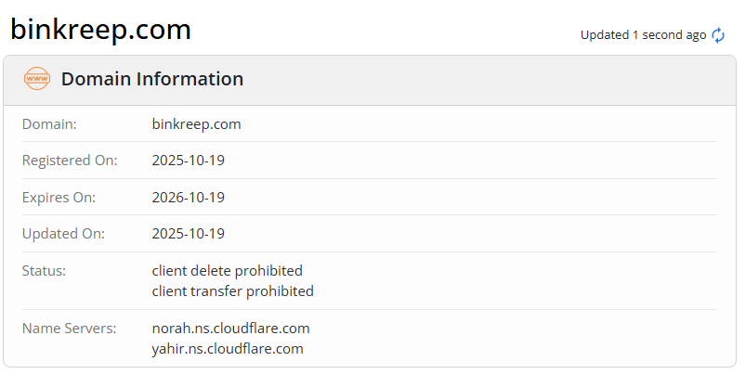Click the 'Registered On:' label

coord(70,161)
